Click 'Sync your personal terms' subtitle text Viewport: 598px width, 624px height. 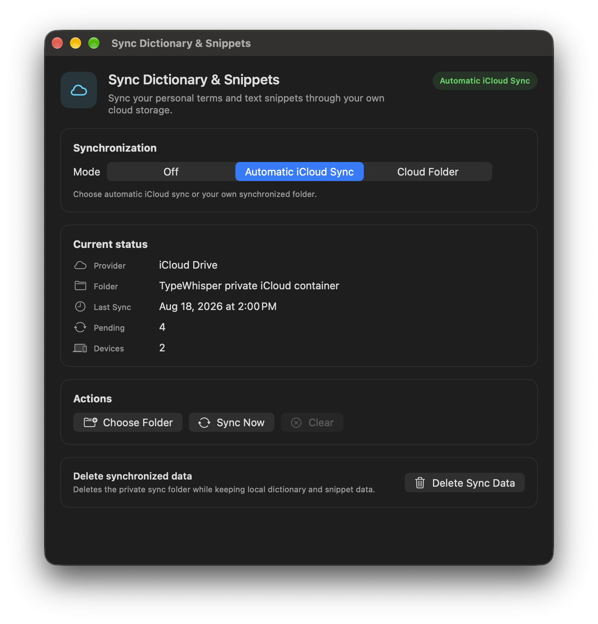pyautogui.click(x=246, y=104)
